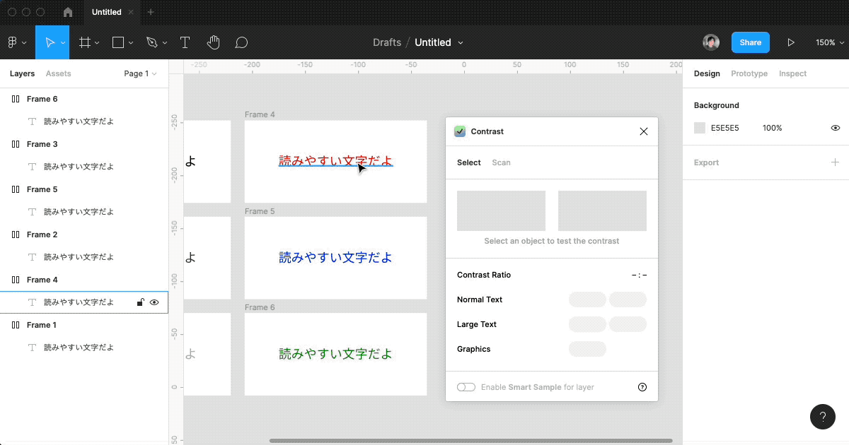The height and width of the screenshot is (445, 849).
Task: Switch to the Prototype tab
Action: tap(749, 73)
